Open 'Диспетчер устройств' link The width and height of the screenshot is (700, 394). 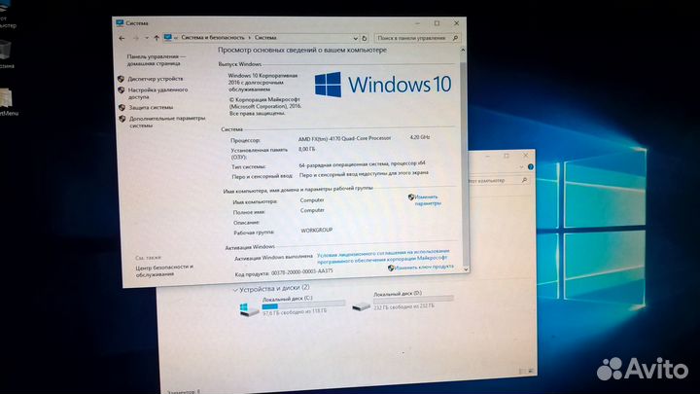pos(156,79)
